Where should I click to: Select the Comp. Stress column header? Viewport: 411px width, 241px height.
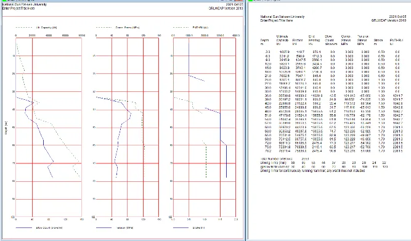click(346, 40)
